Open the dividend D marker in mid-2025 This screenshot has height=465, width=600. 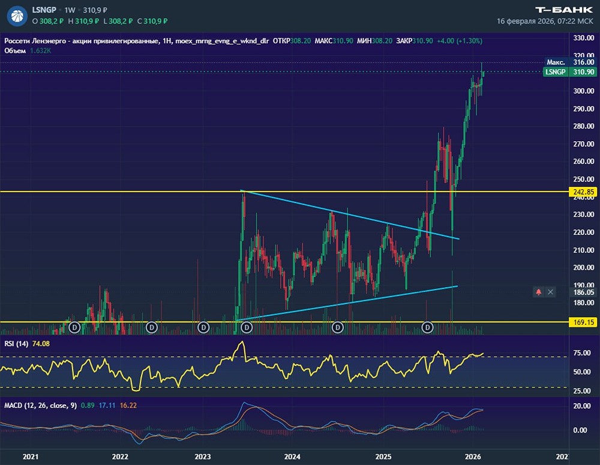tap(427, 327)
